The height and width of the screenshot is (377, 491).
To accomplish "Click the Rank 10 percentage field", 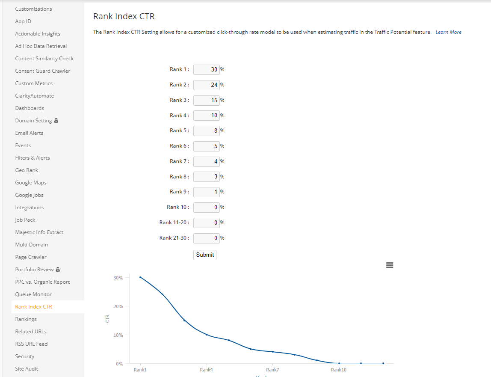I will [206, 207].
